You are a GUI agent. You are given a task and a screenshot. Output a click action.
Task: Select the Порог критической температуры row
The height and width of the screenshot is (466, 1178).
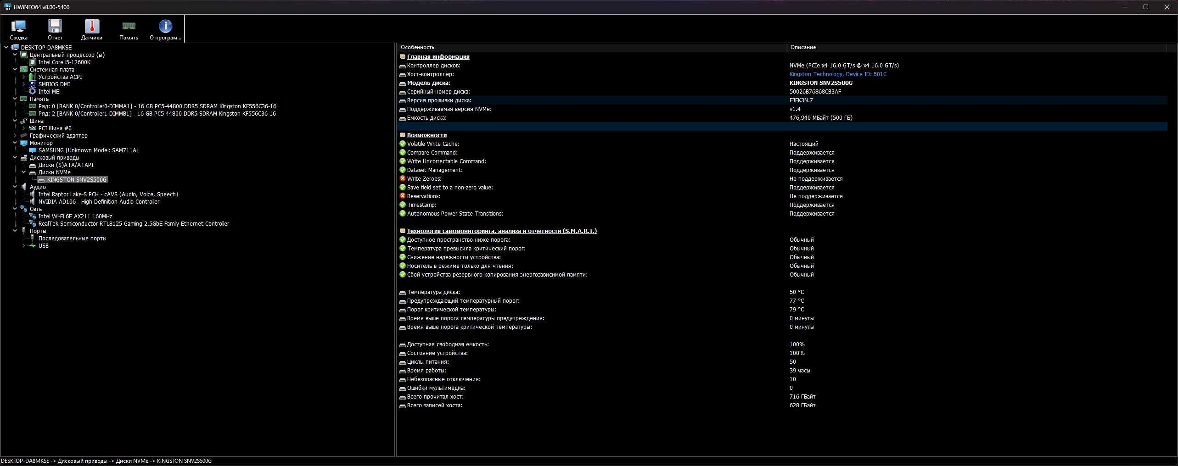[782, 309]
